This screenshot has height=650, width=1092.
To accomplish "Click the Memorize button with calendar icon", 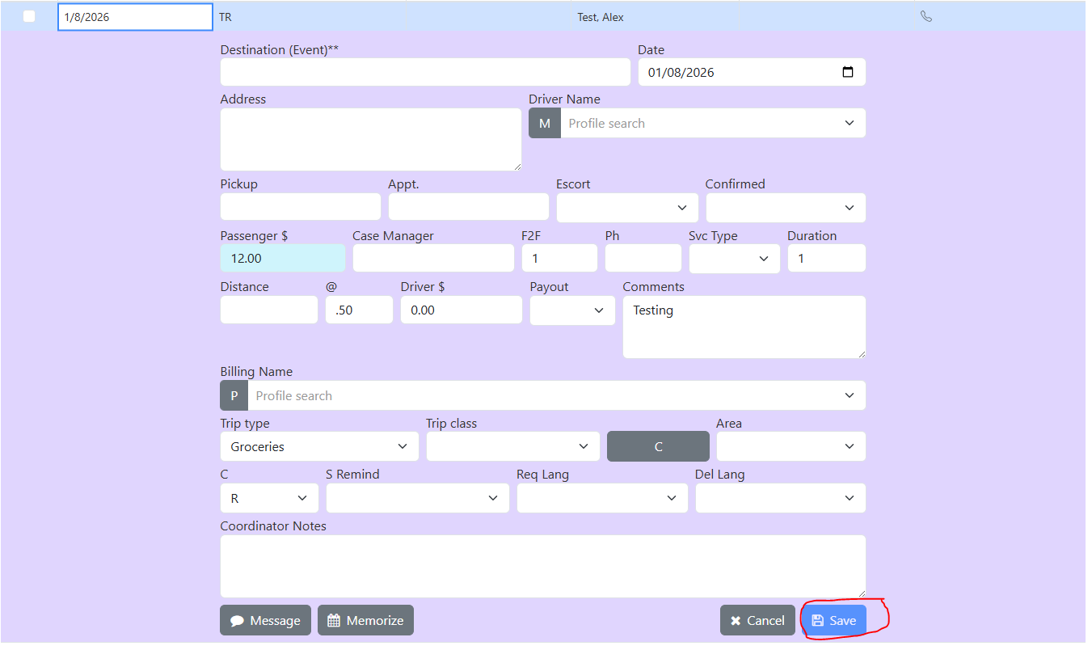I will point(365,621).
